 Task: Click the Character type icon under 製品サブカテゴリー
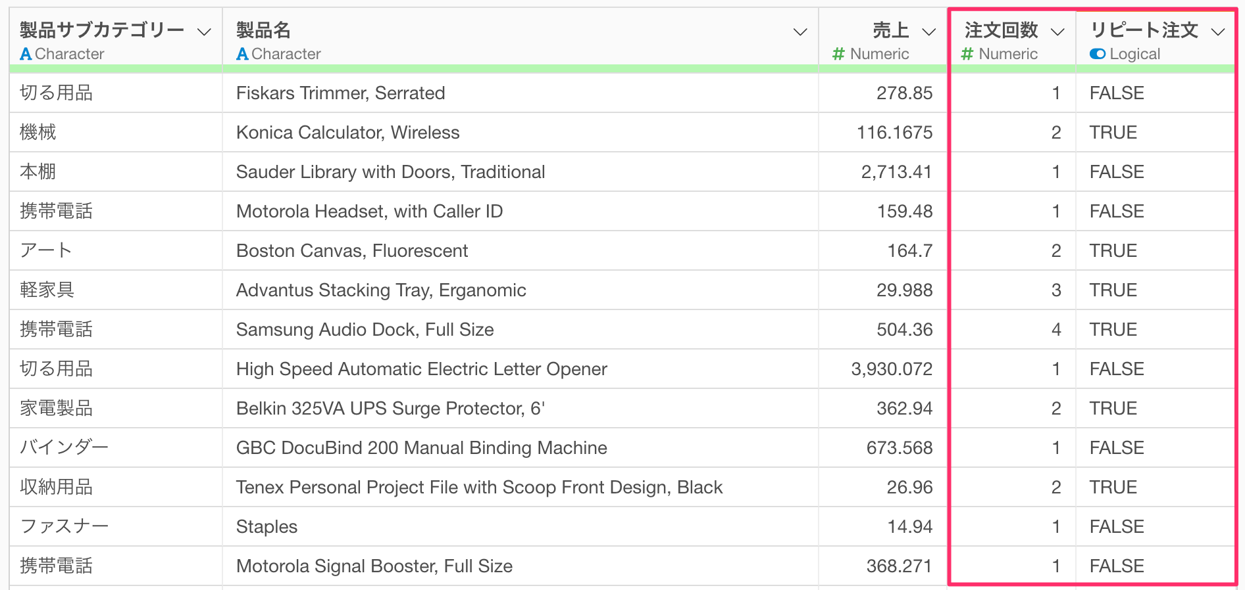click(26, 55)
